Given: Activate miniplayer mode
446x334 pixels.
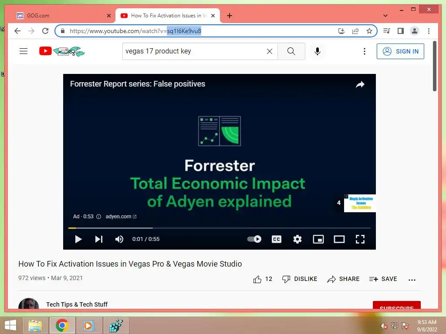Looking at the screenshot, I should [318, 239].
